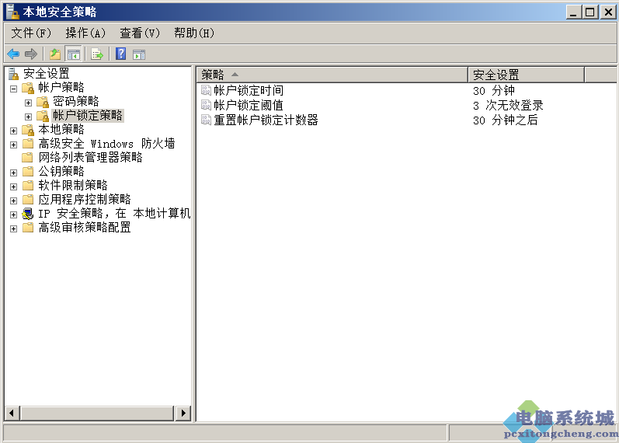Click the 高级安全 Windows 防火墙 folder icon

click(28, 144)
